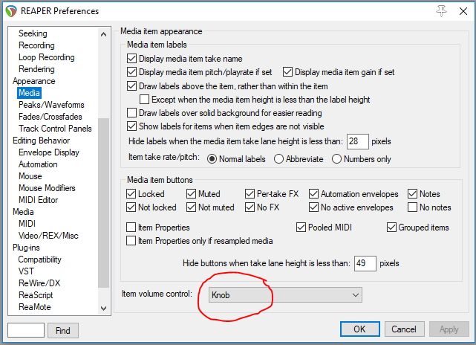
Task: Enable Except when media item height is less
Action: click(x=144, y=100)
